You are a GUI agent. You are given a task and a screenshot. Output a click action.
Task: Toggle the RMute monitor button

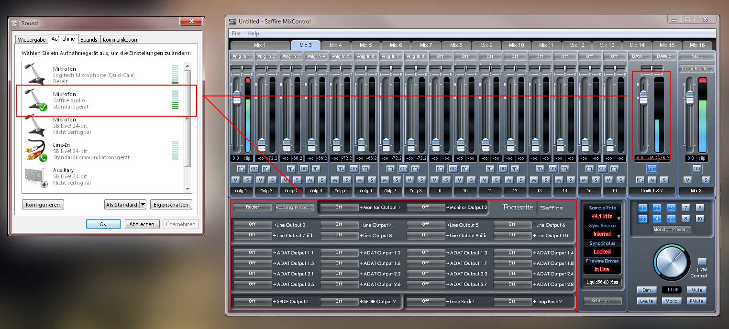(x=696, y=301)
